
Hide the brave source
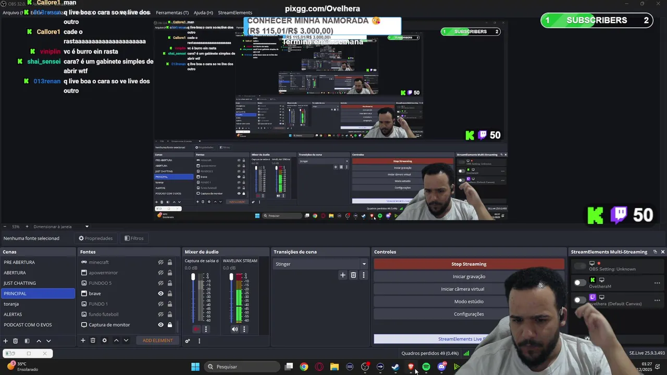tap(160, 293)
